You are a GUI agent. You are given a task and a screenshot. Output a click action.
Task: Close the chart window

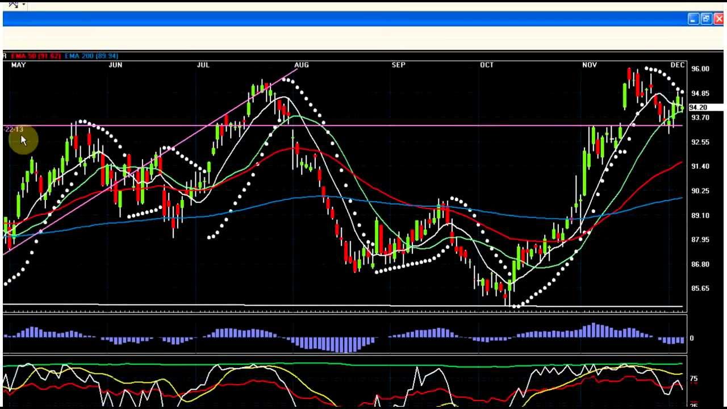718,19
